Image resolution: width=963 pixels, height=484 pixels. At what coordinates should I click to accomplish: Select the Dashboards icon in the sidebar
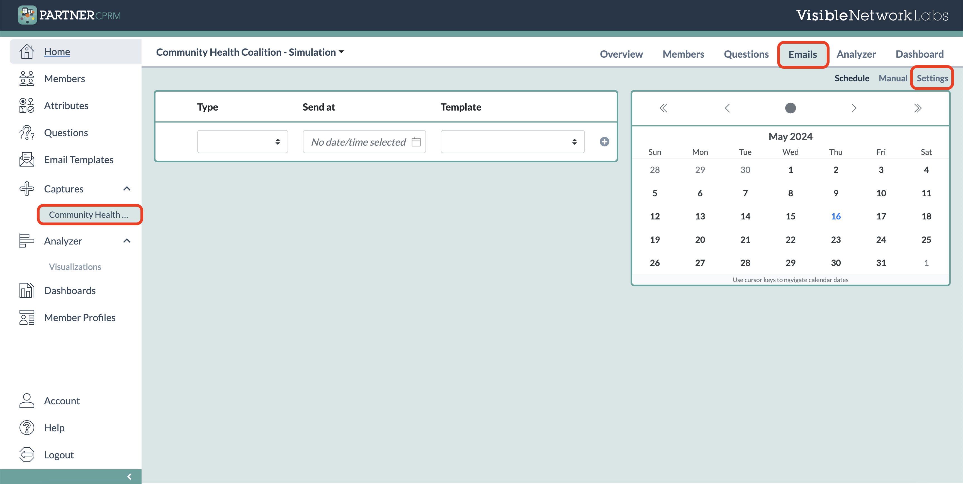click(26, 290)
